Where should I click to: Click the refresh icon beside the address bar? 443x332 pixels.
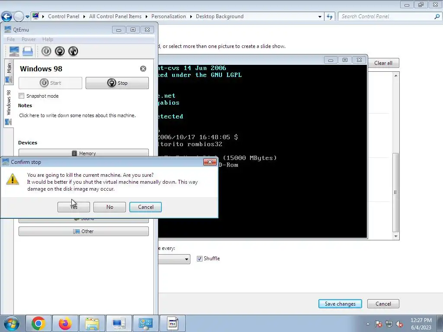point(329,16)
